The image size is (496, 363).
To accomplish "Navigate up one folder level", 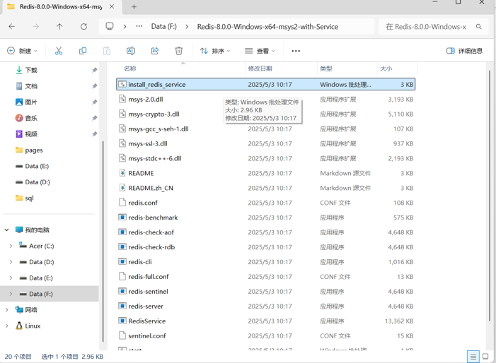I will click(59, 27).
